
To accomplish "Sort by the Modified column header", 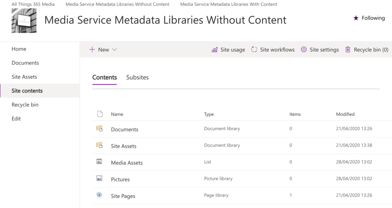I will 345,114.
